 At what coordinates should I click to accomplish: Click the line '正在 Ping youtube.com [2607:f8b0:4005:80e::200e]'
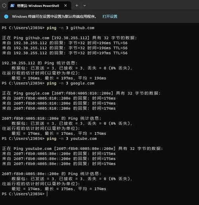click(x=82, y=149)
